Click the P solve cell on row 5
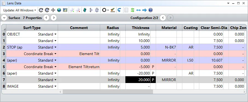Image resolution: width=248 pixels, height=102 pixels. coord(153,67)
